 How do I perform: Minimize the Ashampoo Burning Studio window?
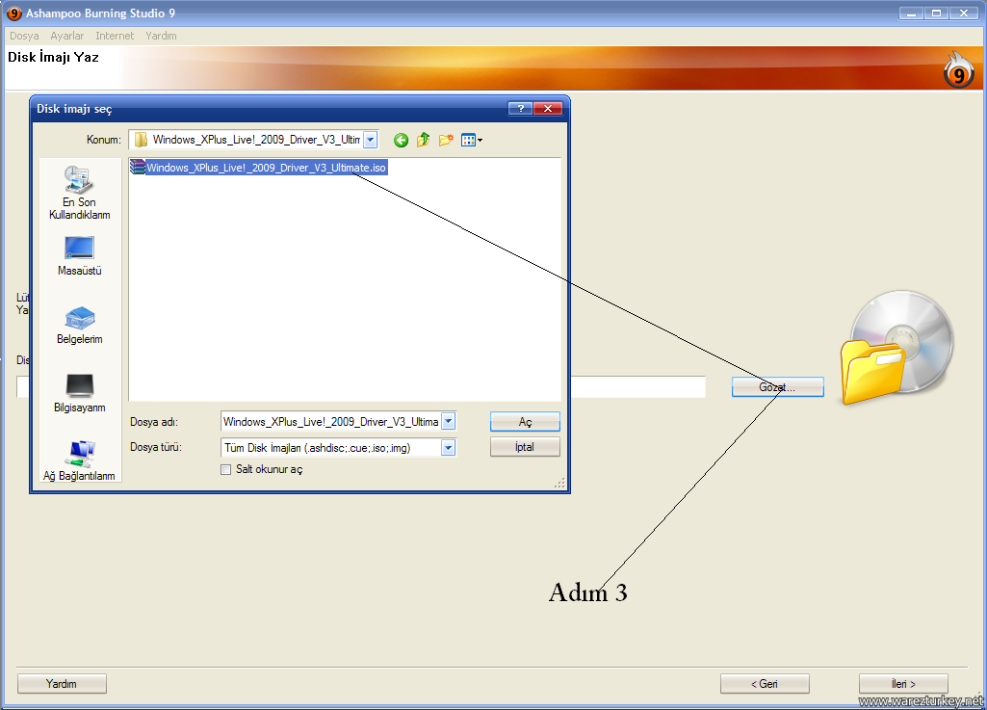pos(911,13)
